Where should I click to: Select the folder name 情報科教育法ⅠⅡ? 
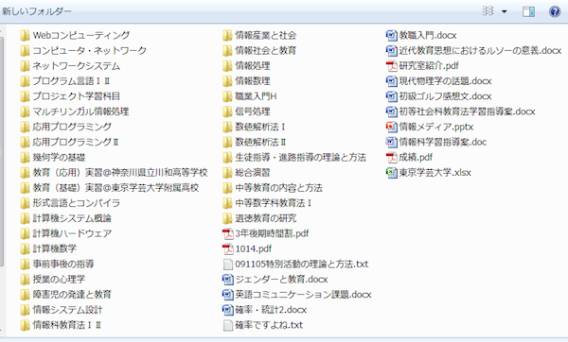[67, 325]
